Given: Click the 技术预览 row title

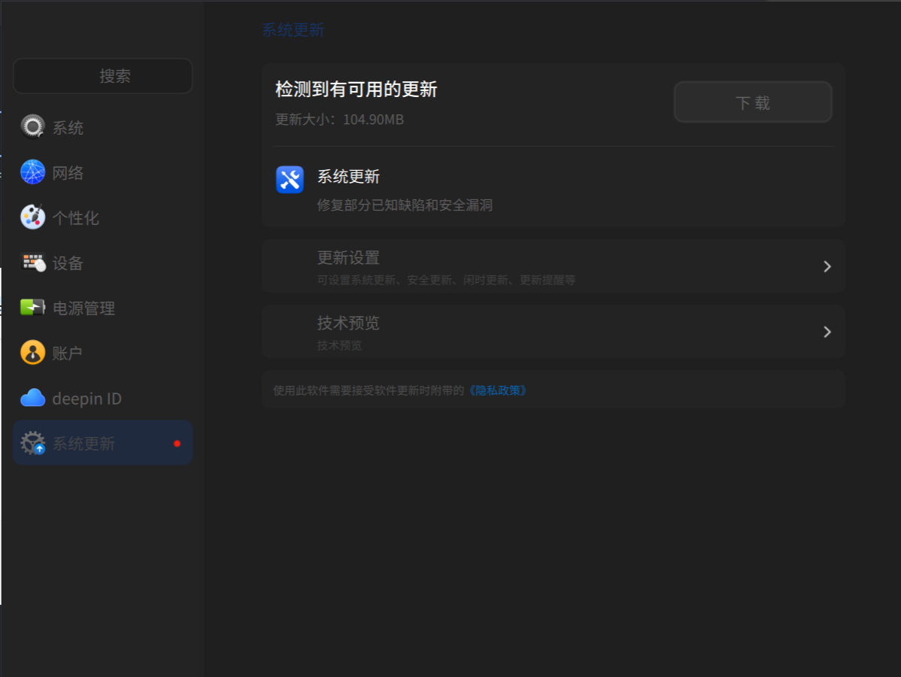Looking at the screenshot, I should (348, 323).
